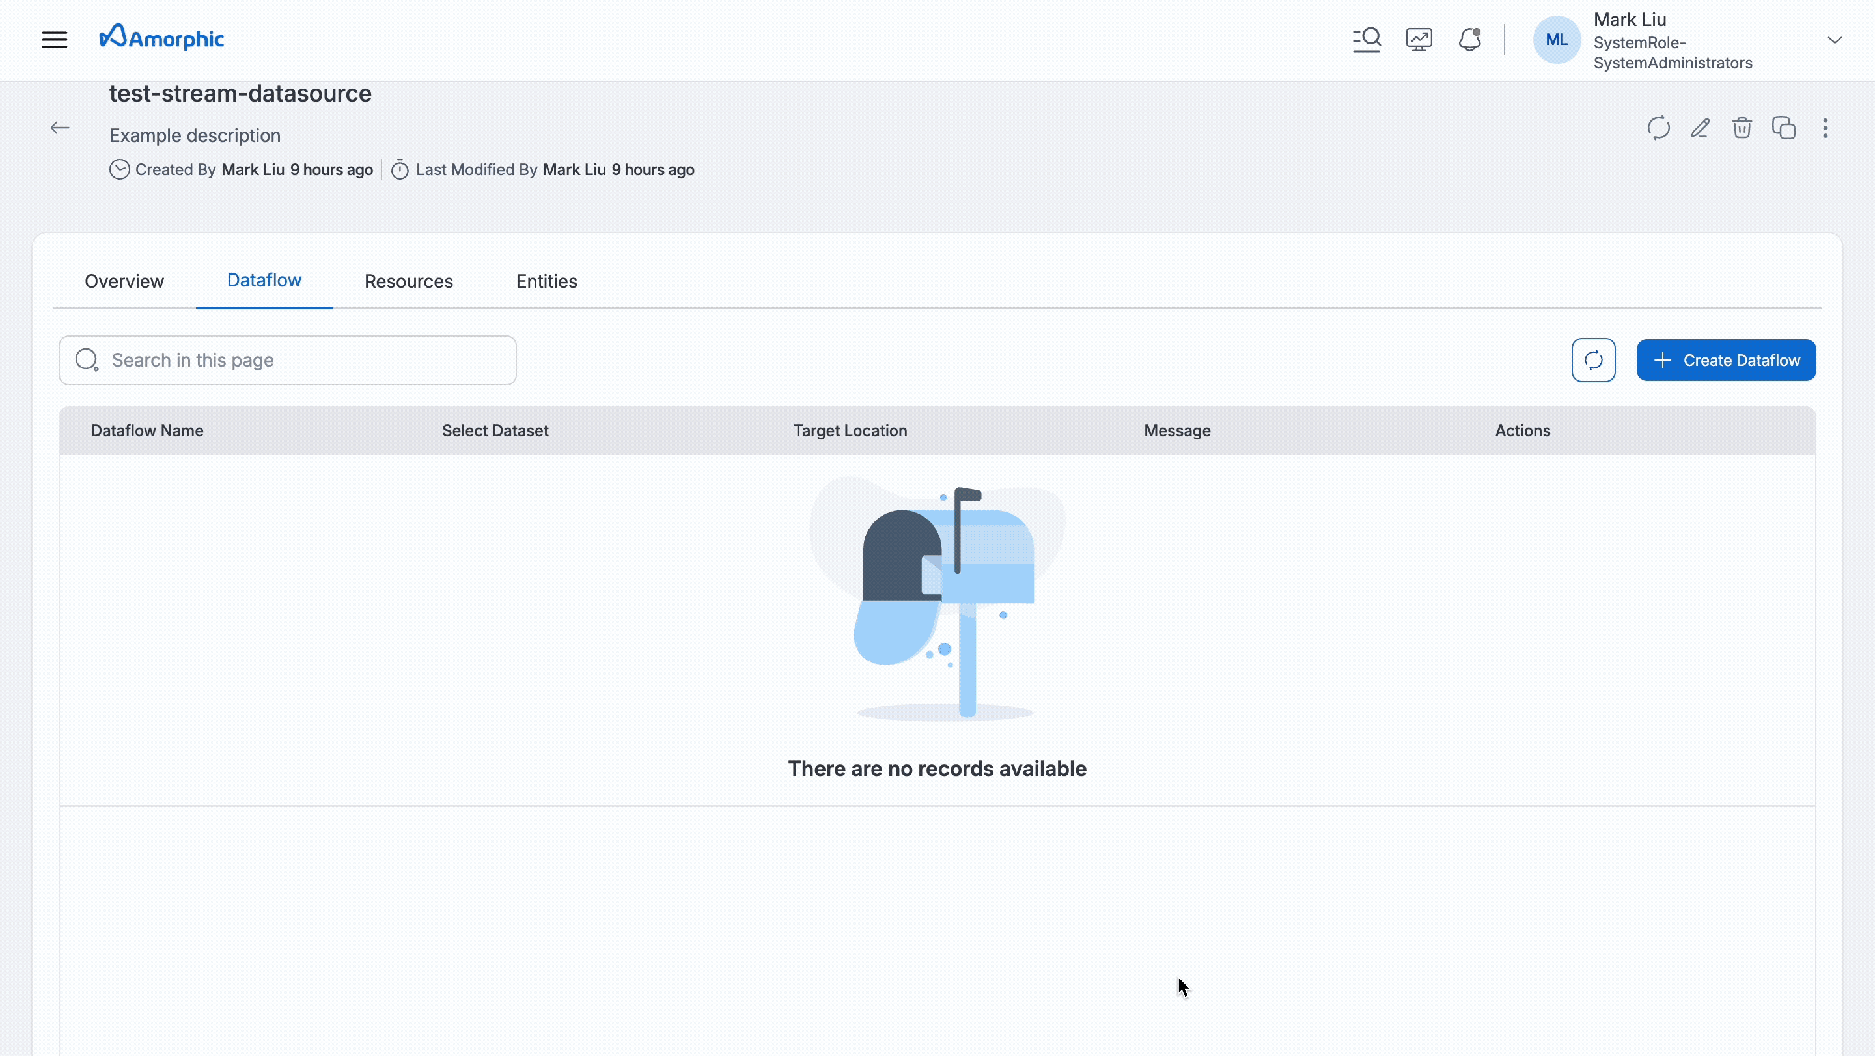Image resolution: width=1875 pixels, height=1056 pixels.
Task: Open global search from top bar
Action: (x=1367, y=39)
